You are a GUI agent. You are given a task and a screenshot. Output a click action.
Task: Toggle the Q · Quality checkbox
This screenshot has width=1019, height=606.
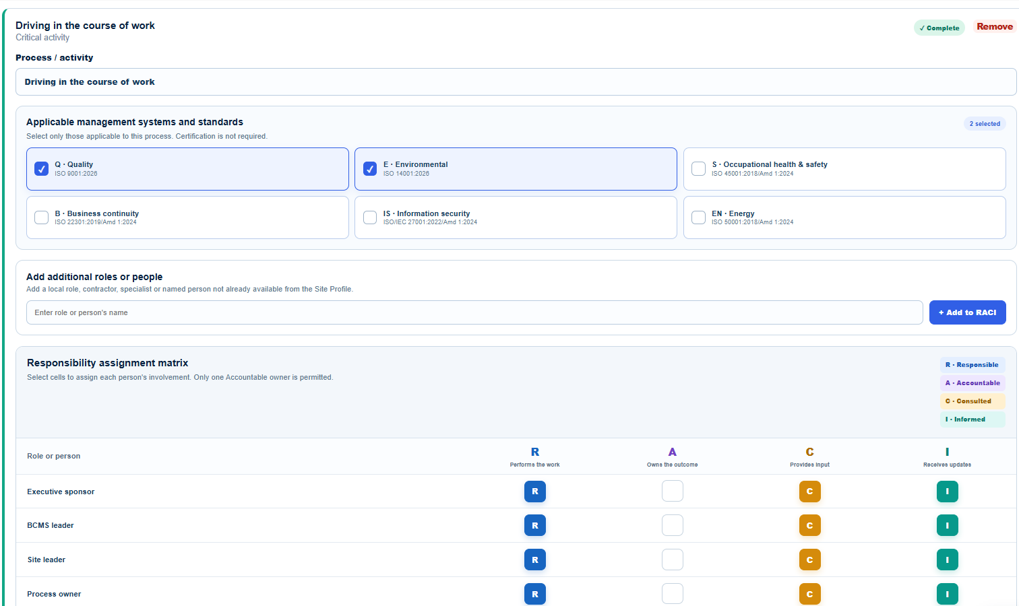[41, 169]
